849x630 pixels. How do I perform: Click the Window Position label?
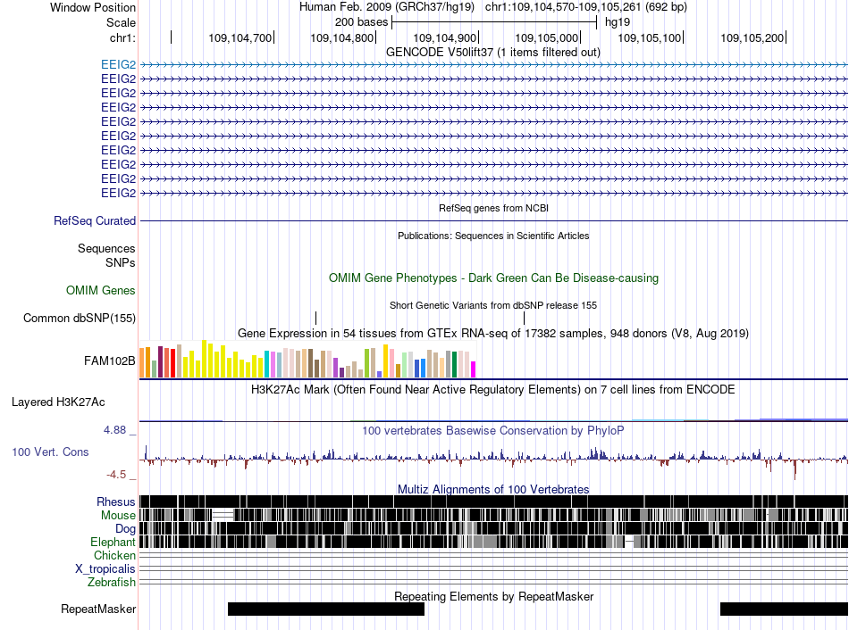(93, 7)
